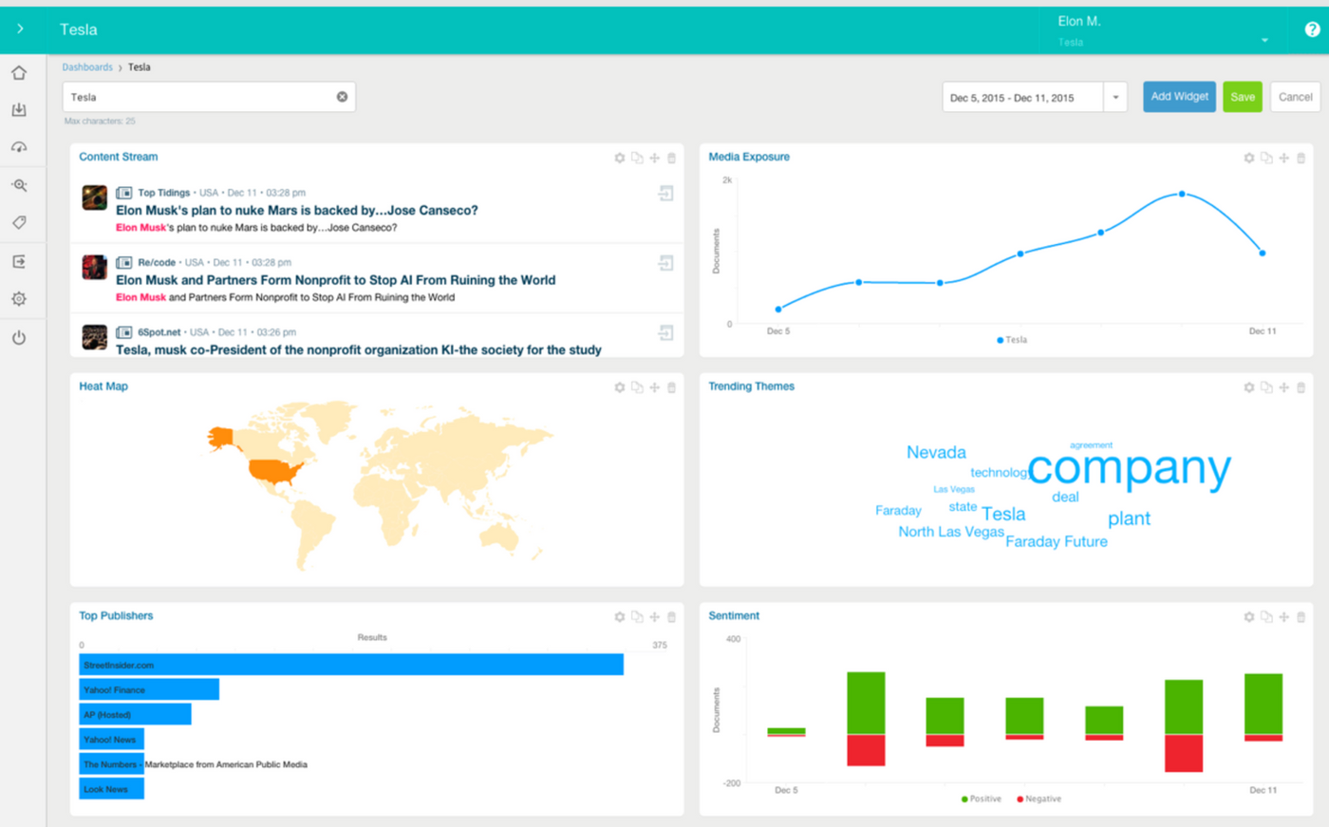Select the word company in Trending Themes
1329x827 pixels.
click(1129, 467)
